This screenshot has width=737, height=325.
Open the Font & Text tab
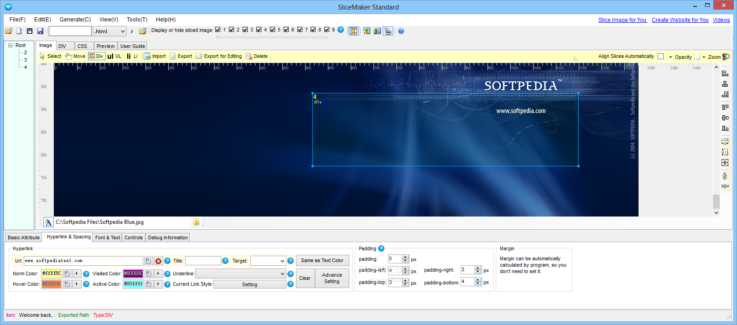pyautogui.click(x=108, y=237)
